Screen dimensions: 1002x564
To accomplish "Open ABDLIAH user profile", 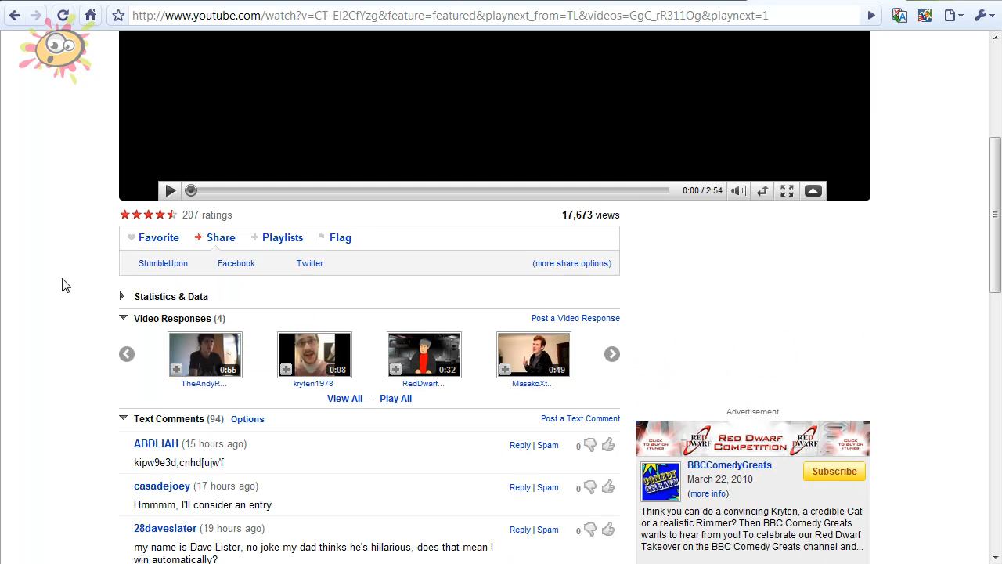I will (156, 443).
